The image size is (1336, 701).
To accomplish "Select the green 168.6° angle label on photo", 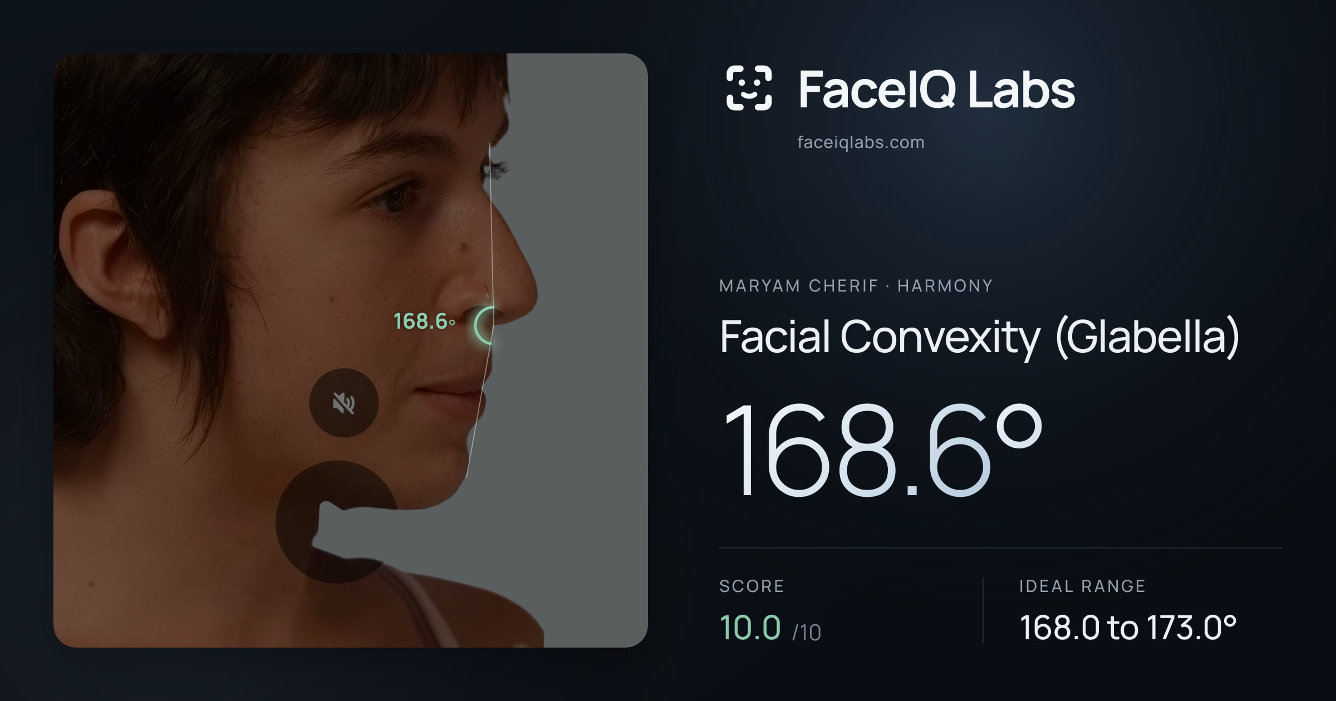I will click(x=424, y=321).
